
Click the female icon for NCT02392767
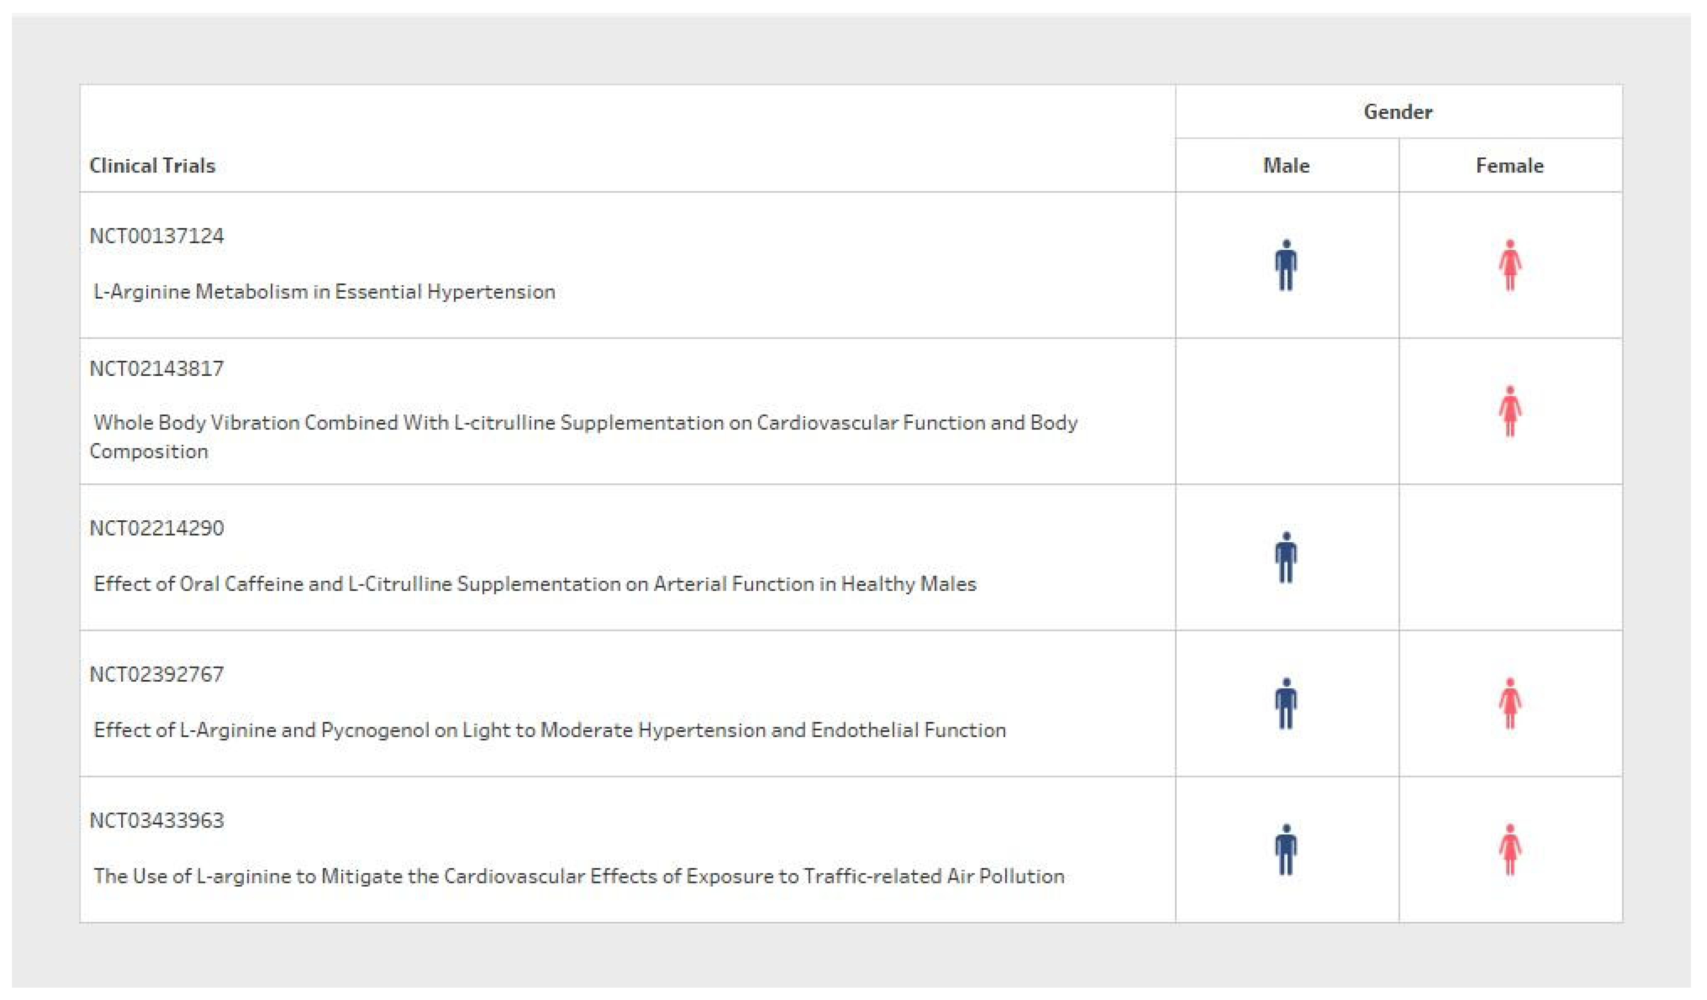tap(1509, 704)
